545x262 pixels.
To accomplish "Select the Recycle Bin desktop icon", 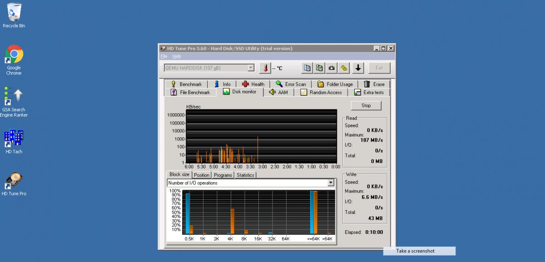I will pos(14,16).
